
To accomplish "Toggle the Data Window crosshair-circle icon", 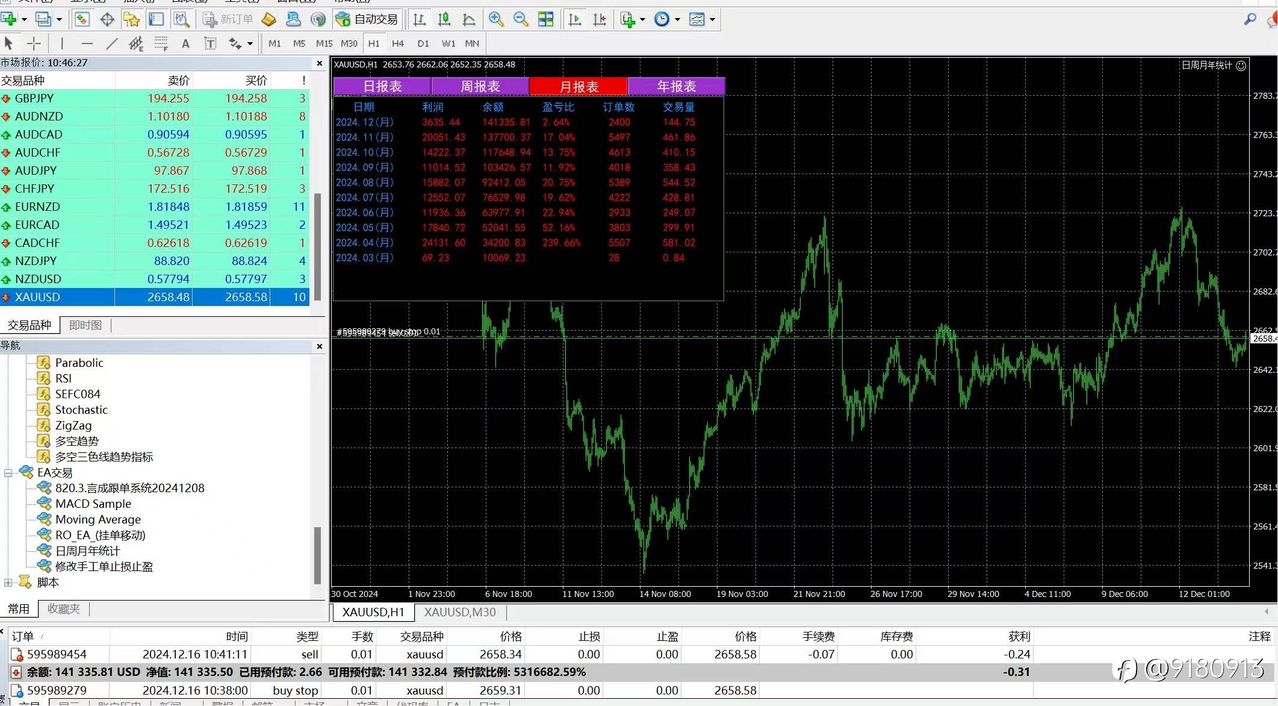I will [107, 19].
